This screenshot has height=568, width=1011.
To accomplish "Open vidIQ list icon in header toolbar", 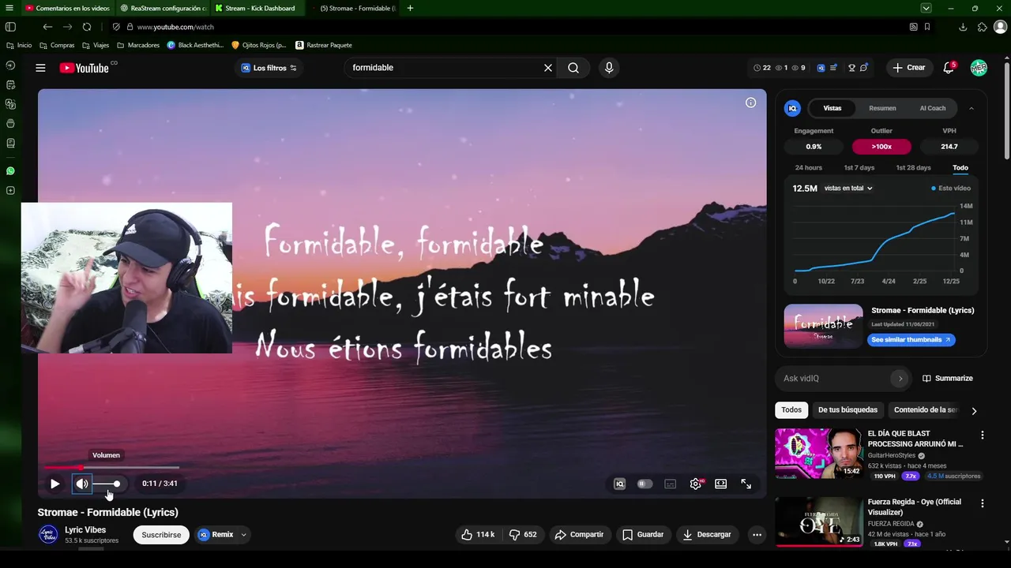I will (833, 68).
